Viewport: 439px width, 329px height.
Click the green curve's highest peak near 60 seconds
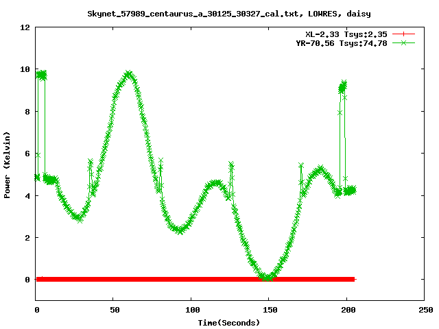pos(128,75)
